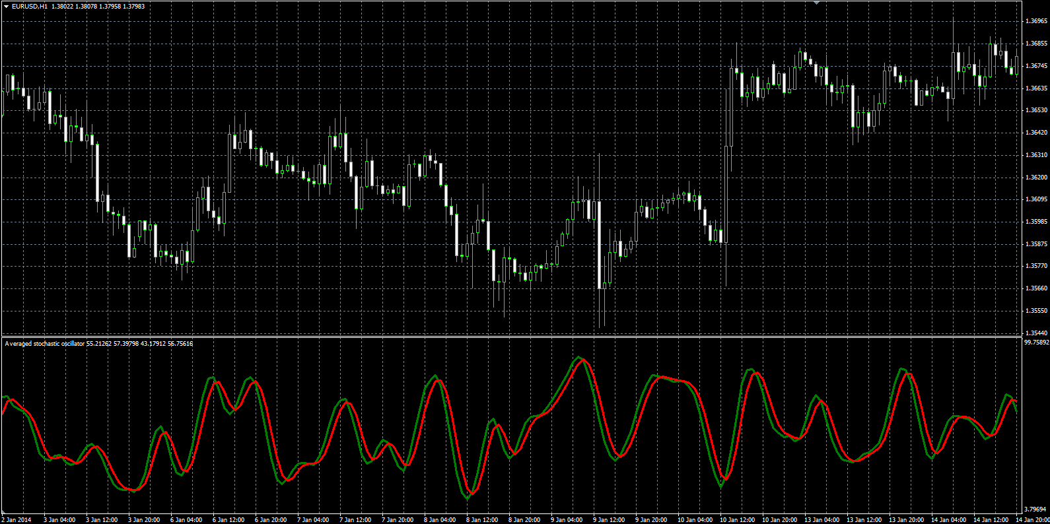Click the 8 Jan 04:00 time label
The width and height of the screenshot is (1050, 524).
click(x=440, y=520)
